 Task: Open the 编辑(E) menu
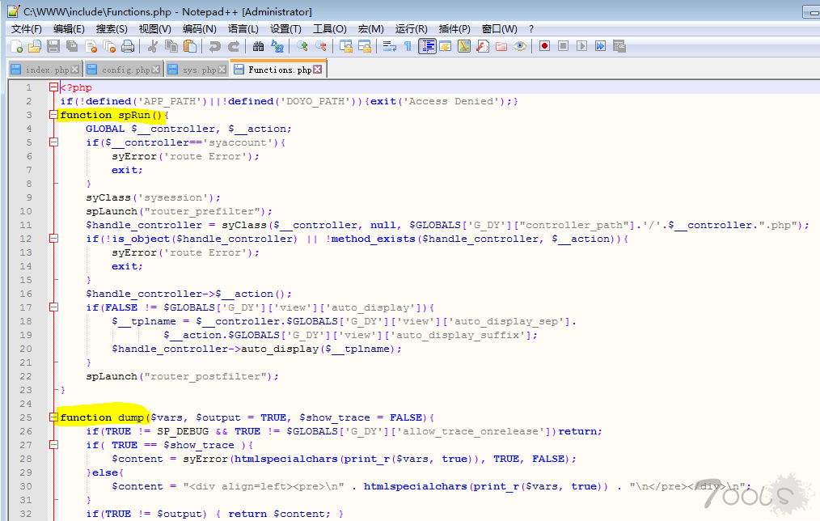[69, 29]
